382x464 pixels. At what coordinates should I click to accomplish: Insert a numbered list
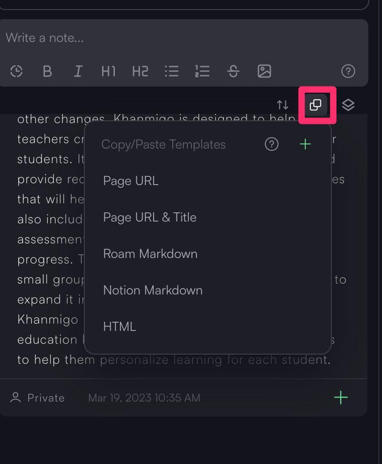[x=202, y=71]
